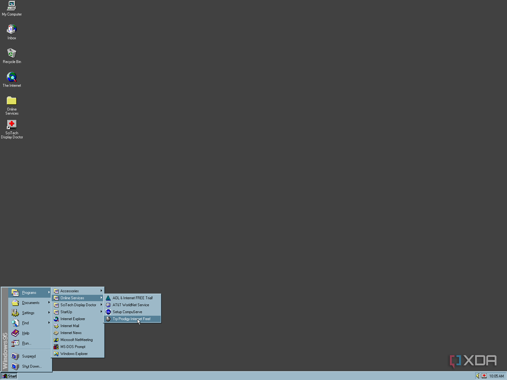Open Settings in the Start menu
This screenshot has height=380, width=507.
[x=30, y=313]
